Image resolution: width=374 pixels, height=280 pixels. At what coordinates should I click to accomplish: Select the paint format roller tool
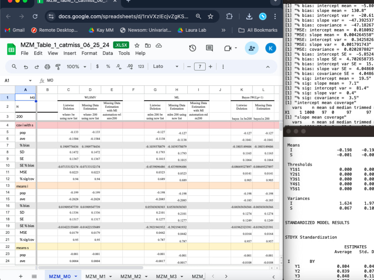click(58, 67)
